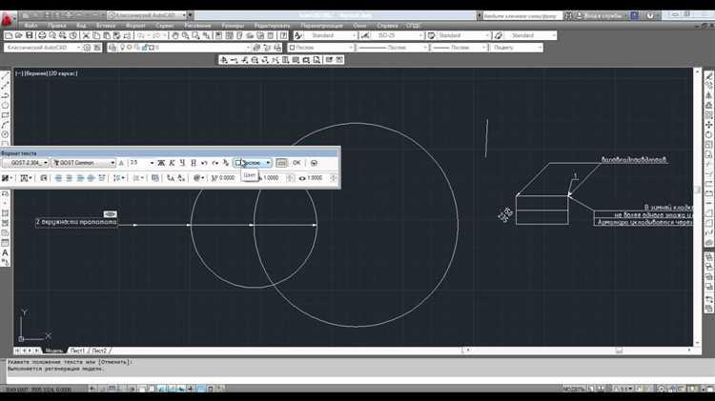Screen dimensions: 715x401
Task: Click the center text alignment icon
Action: pos(70,178)
